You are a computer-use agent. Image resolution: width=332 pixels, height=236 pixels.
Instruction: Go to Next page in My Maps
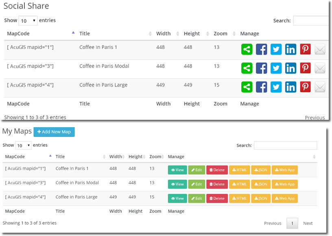(x=308, y=223)
